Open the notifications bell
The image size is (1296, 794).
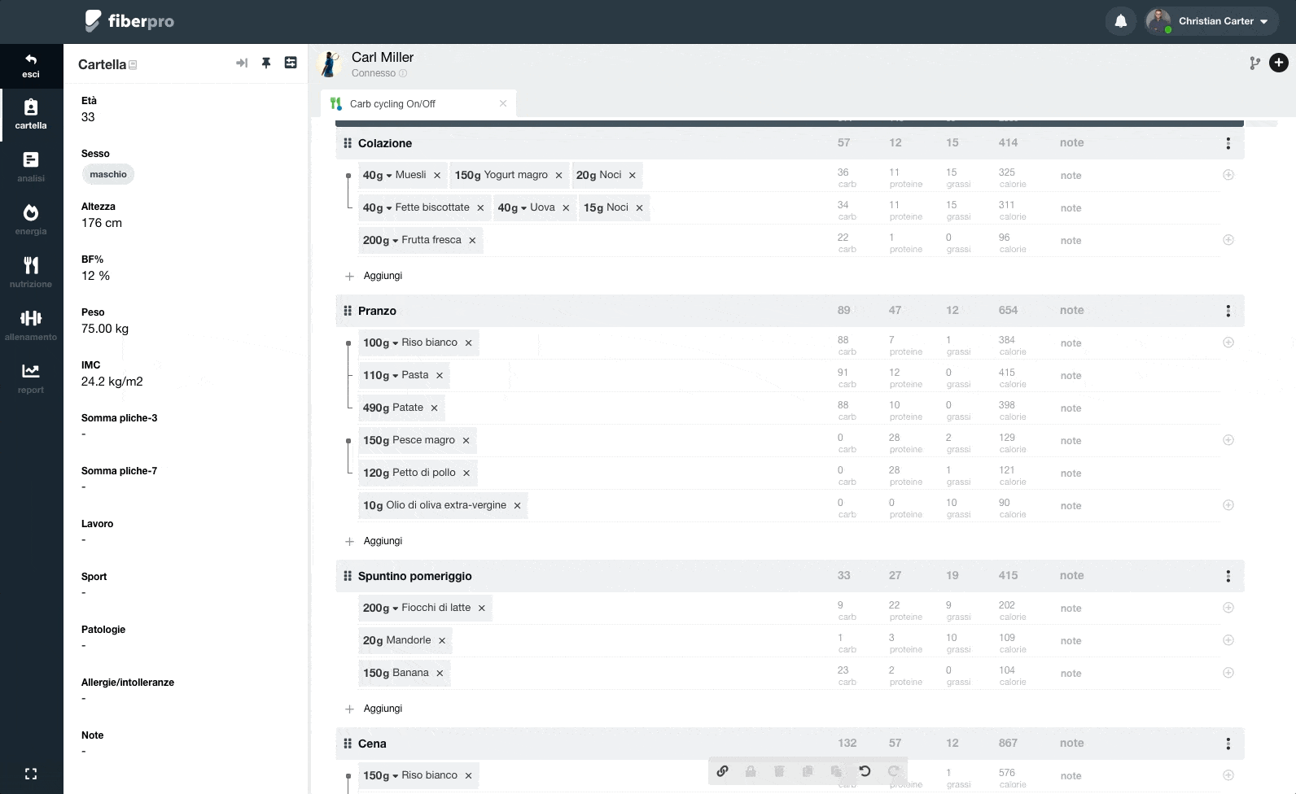(1121, 21)
